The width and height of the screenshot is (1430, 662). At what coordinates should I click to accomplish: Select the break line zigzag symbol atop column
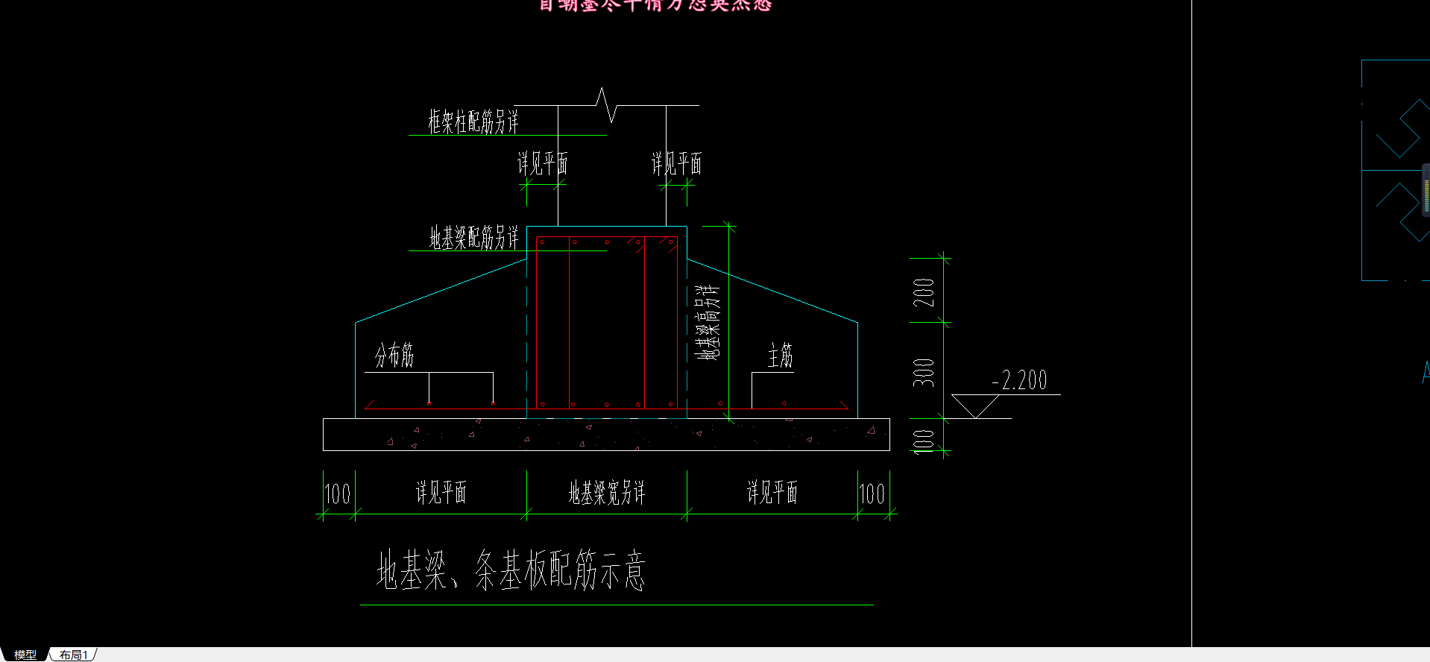(607, 105)
